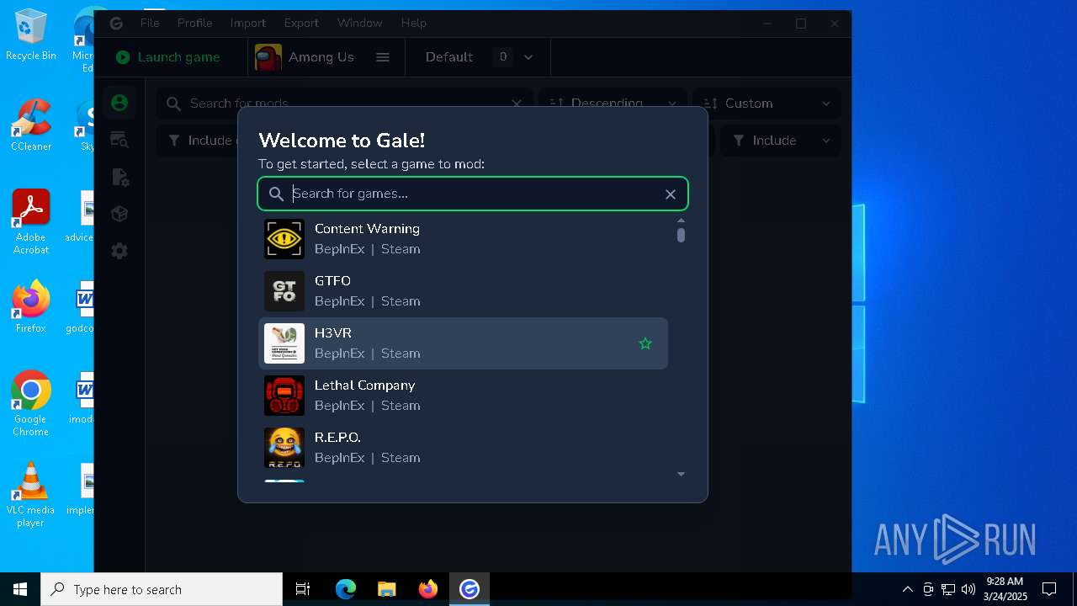The height and width of the screenshot is (606, 1077).
Task: Open the Window menu
Action: (x=359, y=23)
